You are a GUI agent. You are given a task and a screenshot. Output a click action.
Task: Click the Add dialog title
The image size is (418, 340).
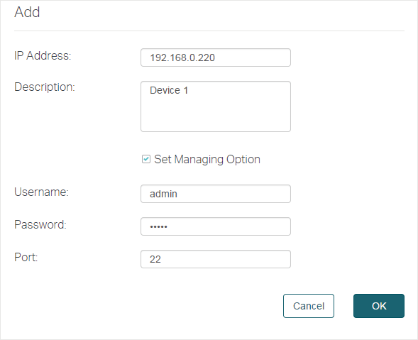(27, 12)
